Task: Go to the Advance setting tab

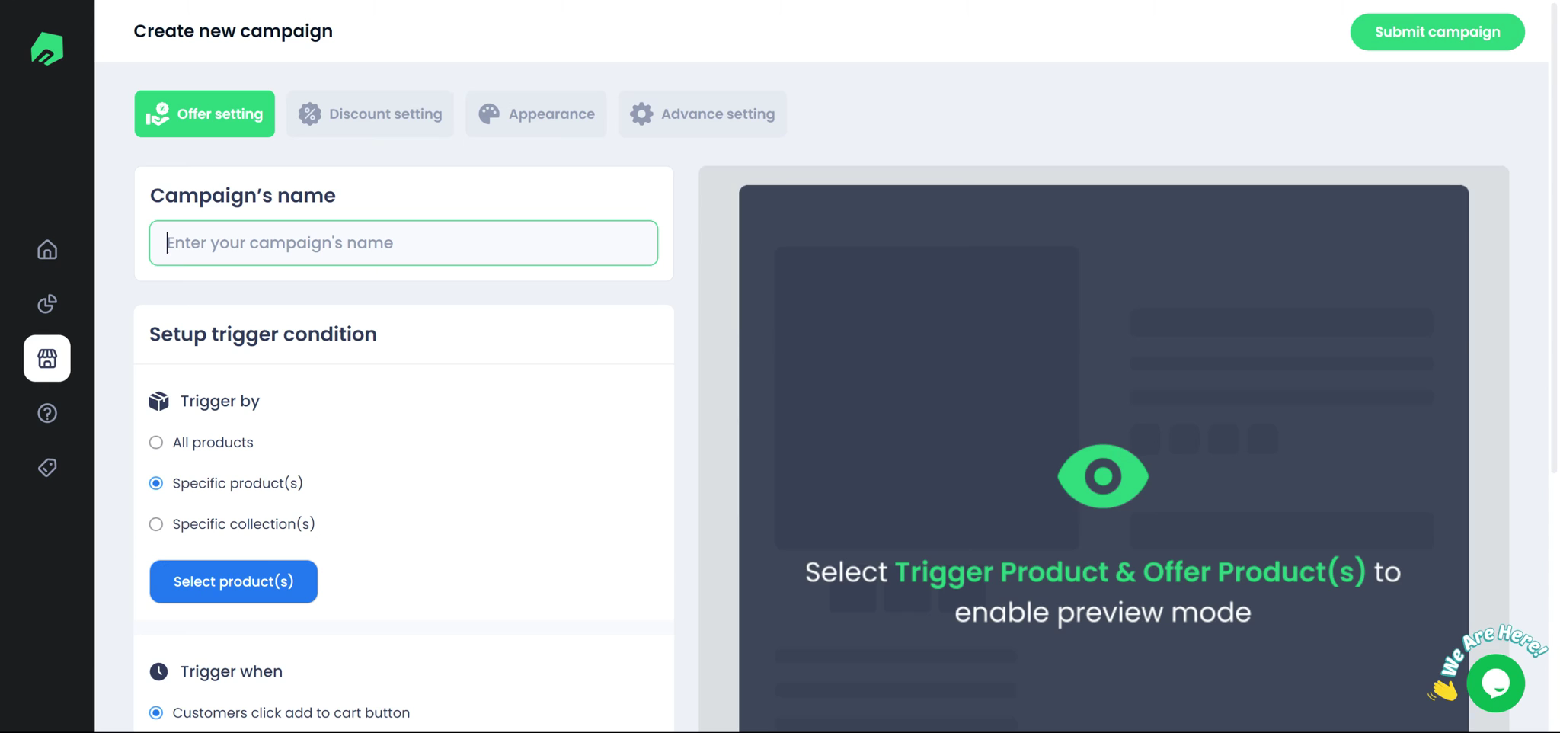Action: [702, 114]
